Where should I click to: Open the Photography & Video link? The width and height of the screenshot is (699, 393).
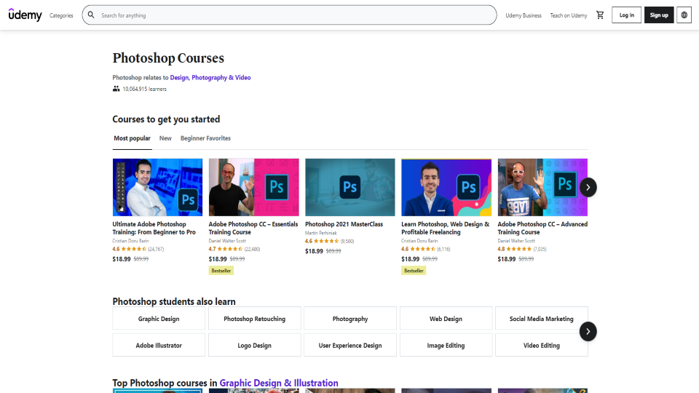[x=221, y=78]
